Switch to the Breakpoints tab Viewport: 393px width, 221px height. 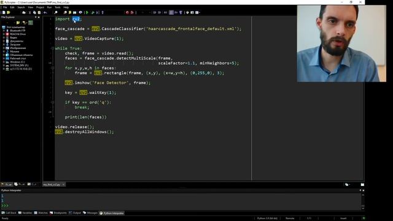click(x=58, y=213)
